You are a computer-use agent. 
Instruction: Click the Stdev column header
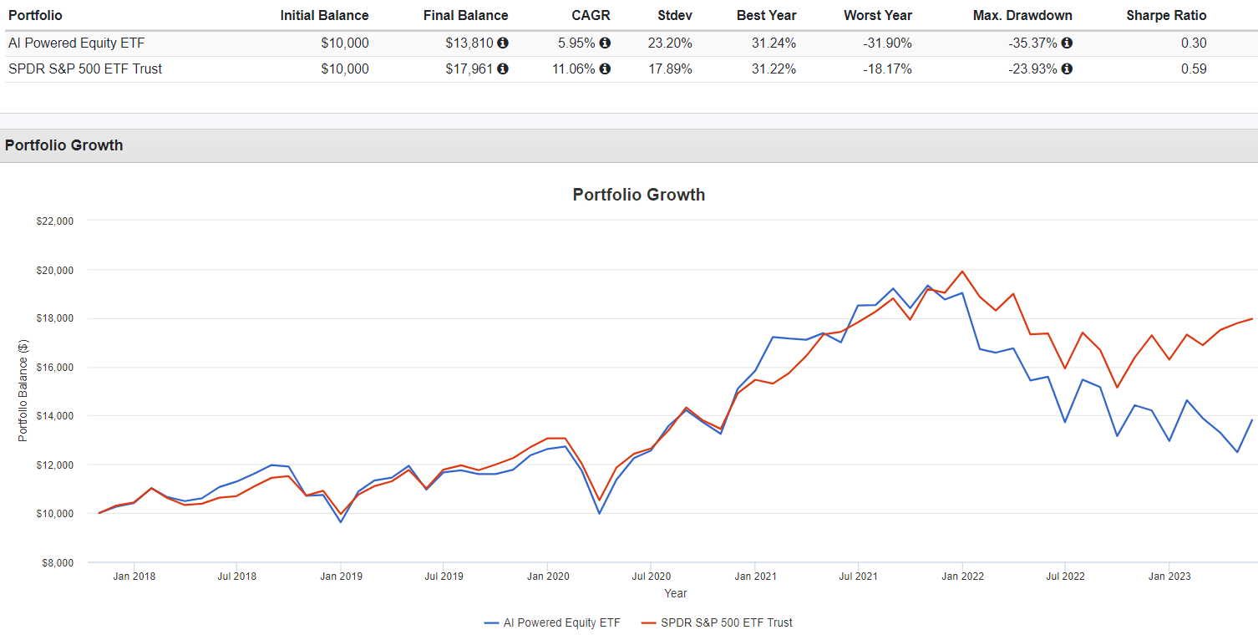673,16
